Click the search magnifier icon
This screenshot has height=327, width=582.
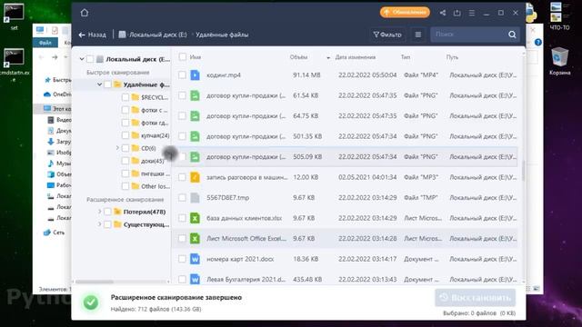coord(512,35)
